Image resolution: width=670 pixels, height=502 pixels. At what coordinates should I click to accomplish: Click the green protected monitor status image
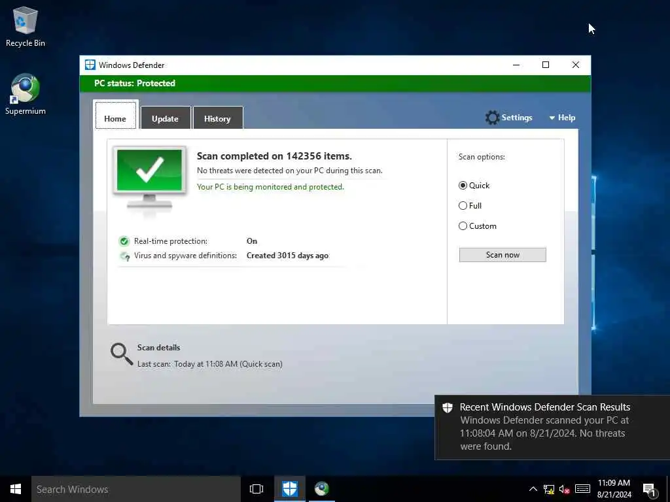[149, 180]
